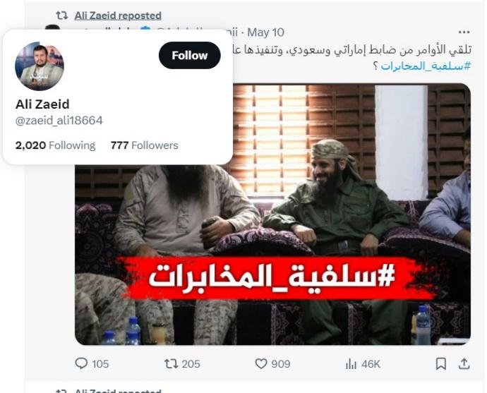Open the three-dot more options menu
This screenshot has width=487, height=393.
pyautogui.click(x=464, y=32)
